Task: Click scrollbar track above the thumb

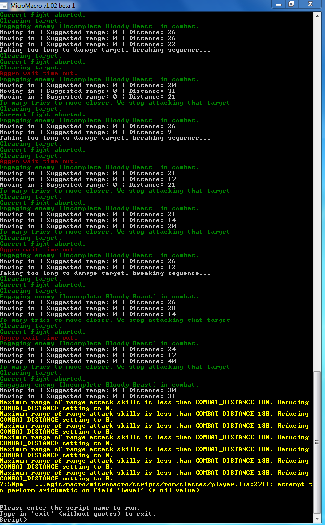Action: click(x=318, y=196)
